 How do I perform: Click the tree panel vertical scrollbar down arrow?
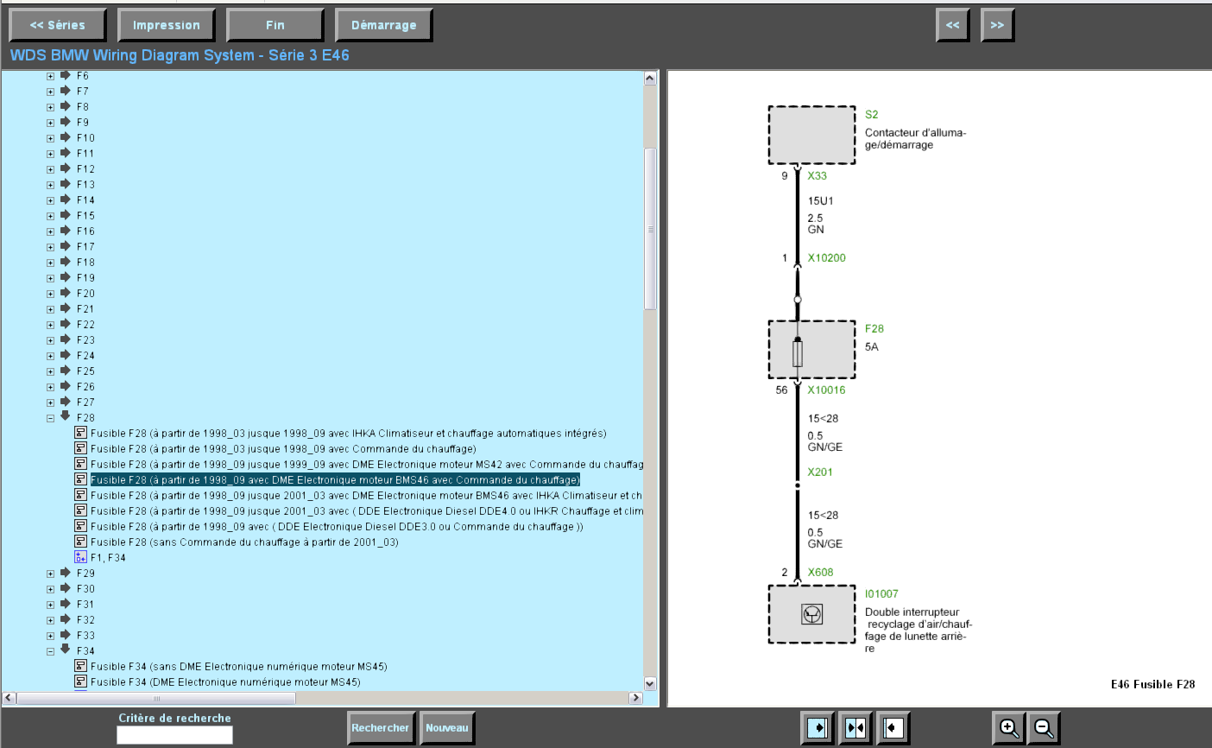click(x=650, y=683)
